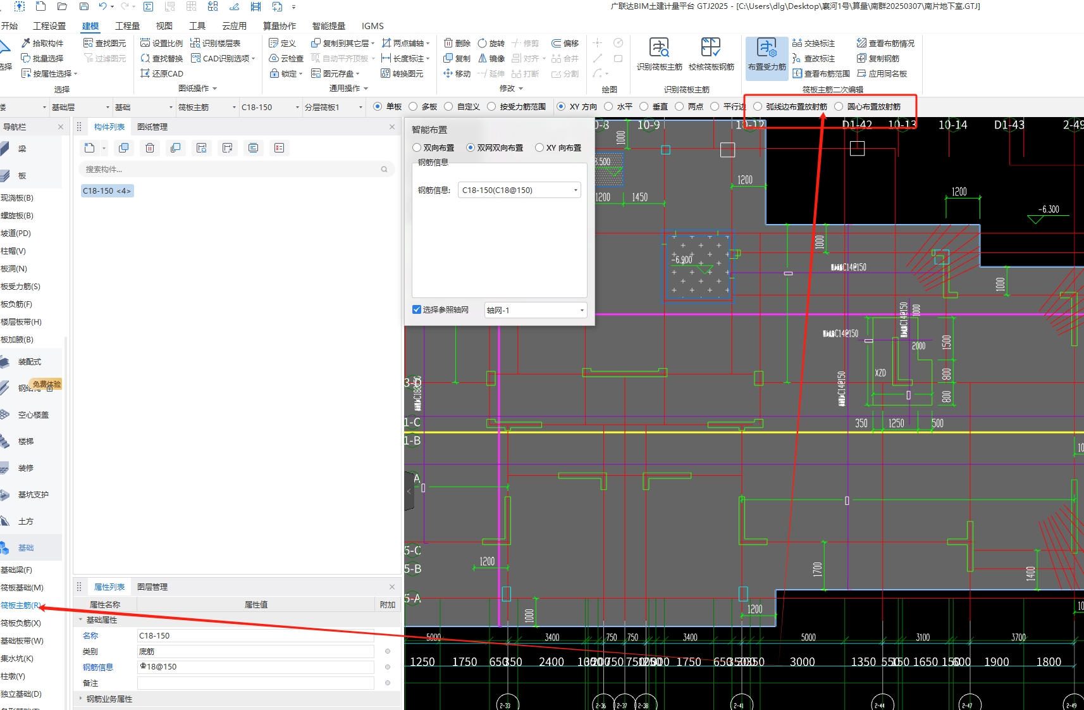Screen dimensions: 1084x710
Task: Switch to 图层管理 tab in properties panel
Action: click(x=152, y=587)
